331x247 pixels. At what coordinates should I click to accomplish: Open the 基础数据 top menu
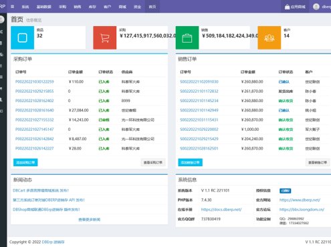click(44, 7)
